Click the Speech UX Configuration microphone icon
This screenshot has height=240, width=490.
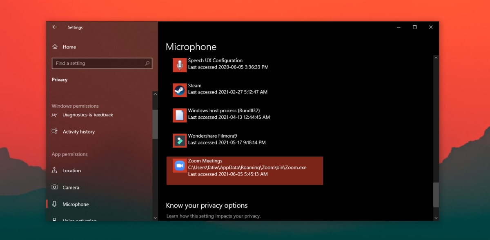click(180, 65)
